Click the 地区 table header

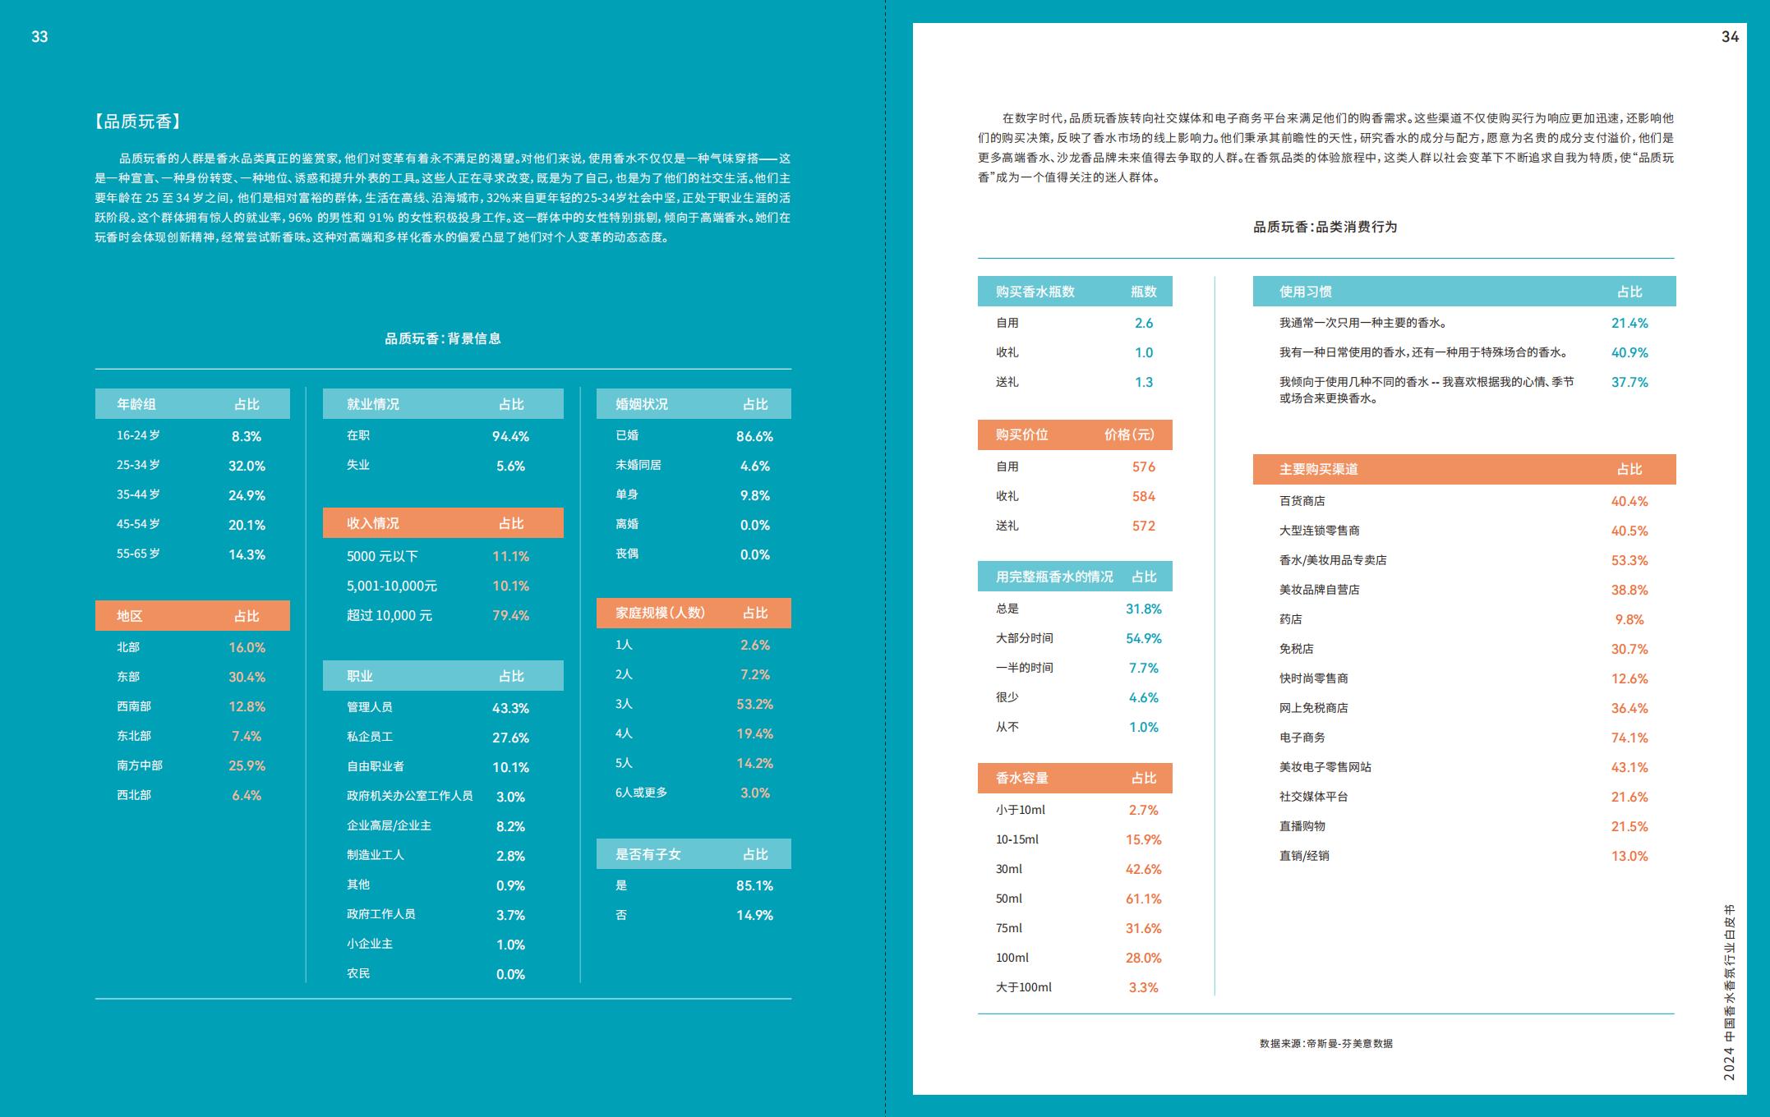192,616
